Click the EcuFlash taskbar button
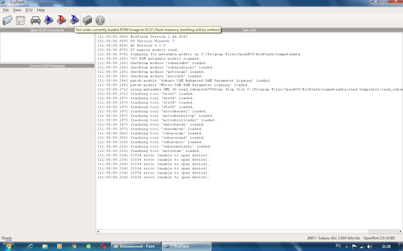This screenshot has height=251, width=403. tap(186, 246)
